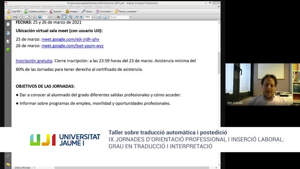Open the Bookmarks navigation panel icon
The image size is (300, 169).
(x=8, y=33)
